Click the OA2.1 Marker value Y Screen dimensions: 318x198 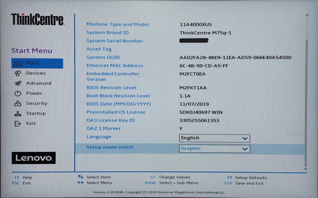tap(181, 129)
